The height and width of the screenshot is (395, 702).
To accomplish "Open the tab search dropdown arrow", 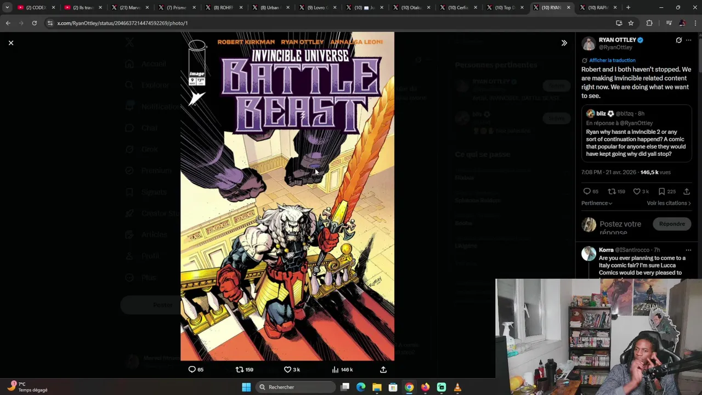I will (x=7, y=8).
